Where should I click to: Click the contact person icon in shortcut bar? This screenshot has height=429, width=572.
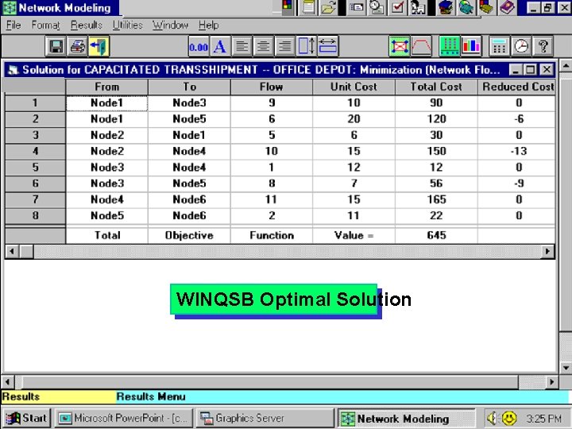click(x=418, y=7)
